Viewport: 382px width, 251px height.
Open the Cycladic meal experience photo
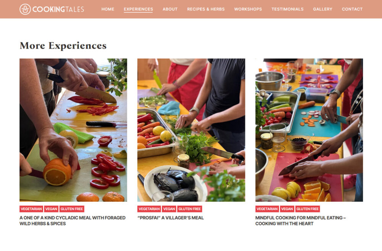pos(73,130)
